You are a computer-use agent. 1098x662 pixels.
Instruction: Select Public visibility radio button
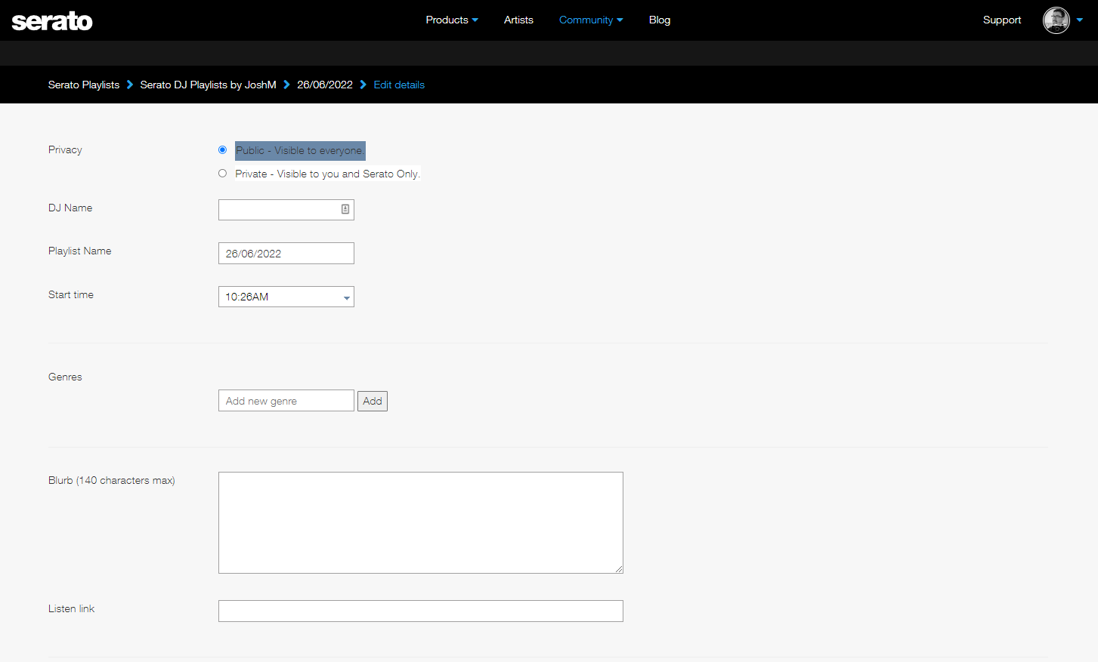(222, 150)
